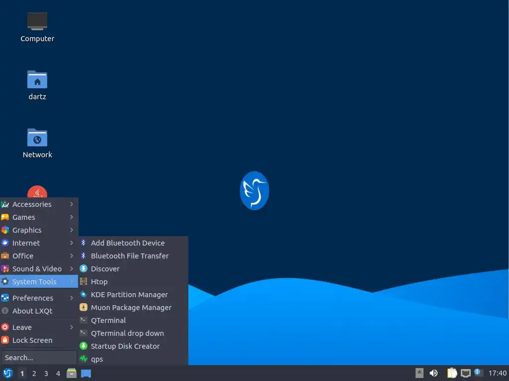The height and width of the screenshot is (381, 509).
Task: Launch Startup Disk Creator
Action: (133, 346)
